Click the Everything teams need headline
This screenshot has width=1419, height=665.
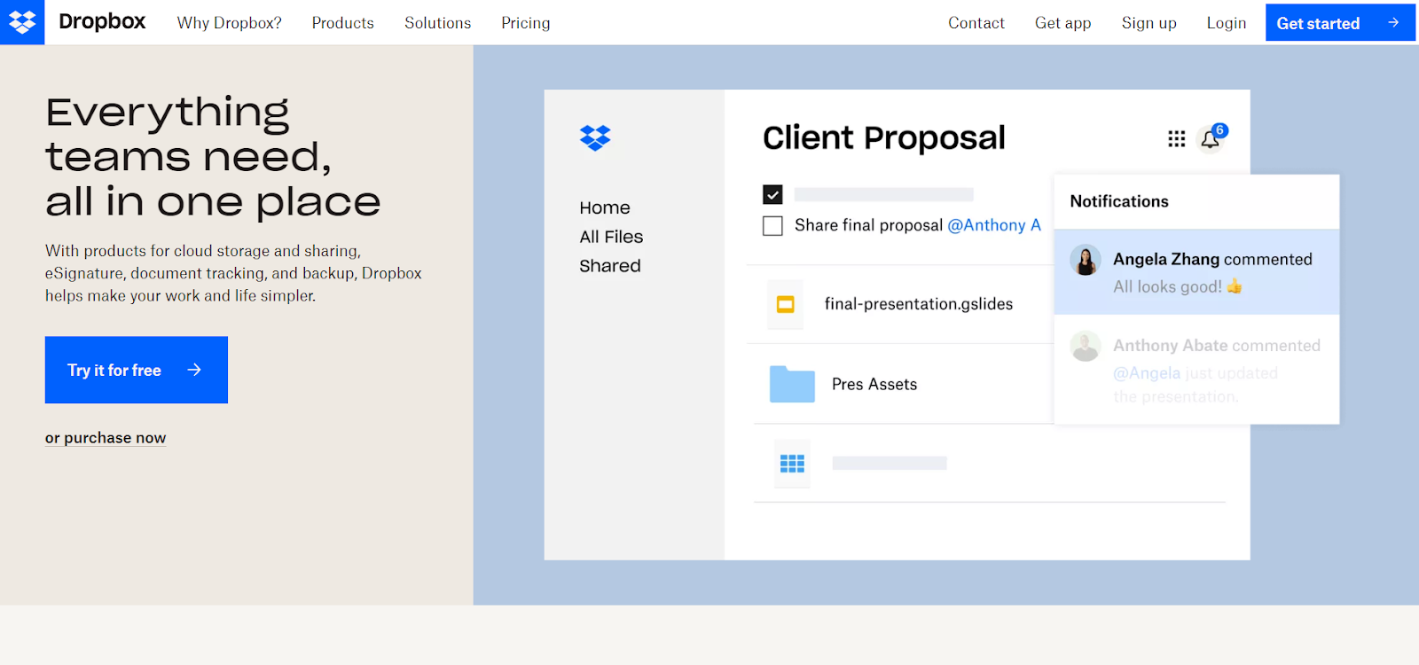(x=213, y=157)
